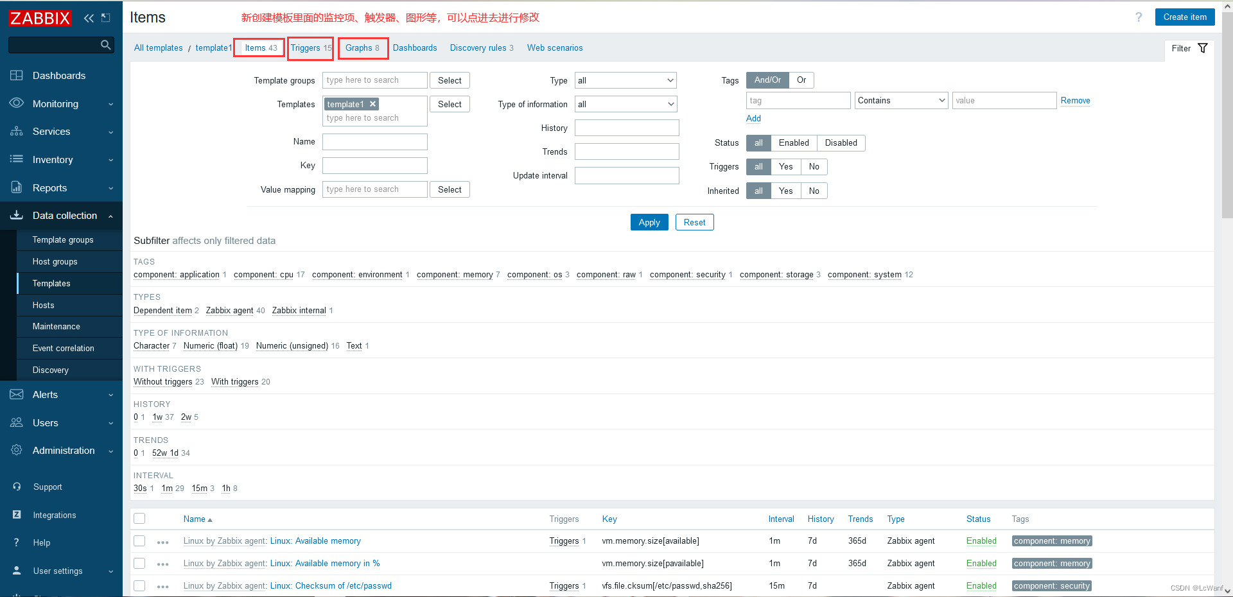
Task: Filter by subfilter 'component: cpu'
Action: [x=263, y=275]
